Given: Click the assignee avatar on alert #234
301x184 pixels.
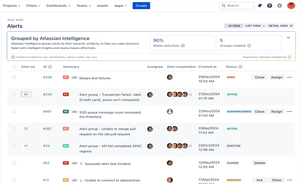Looking at the screenshot, I should [x=150, y=95].
